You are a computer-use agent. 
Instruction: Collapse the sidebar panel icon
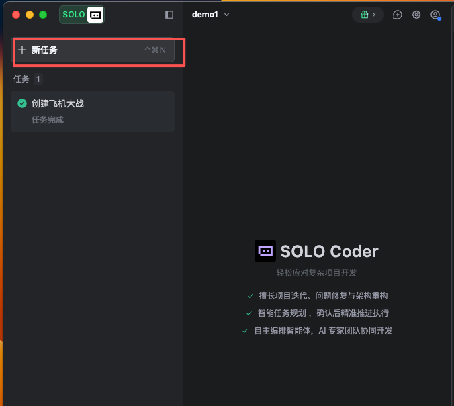[169, 15]
